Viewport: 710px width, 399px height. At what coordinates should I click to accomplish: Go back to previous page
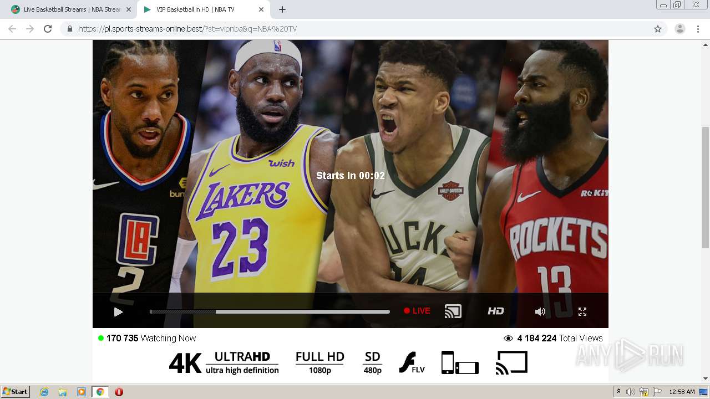pos(12,29)
